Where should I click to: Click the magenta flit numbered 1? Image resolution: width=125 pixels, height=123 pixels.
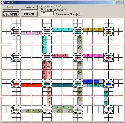pyautogui.click(x=85, y=55)
